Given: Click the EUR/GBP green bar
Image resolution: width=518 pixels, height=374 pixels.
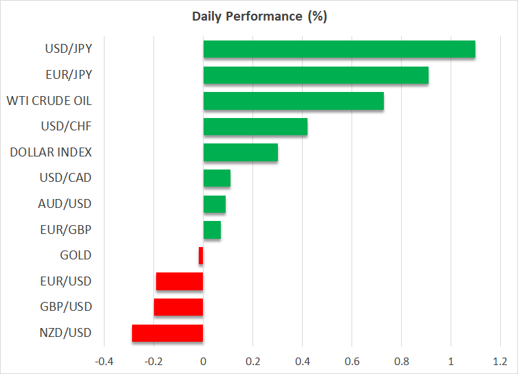Looking at the screenshot, I should click(212, 230).
